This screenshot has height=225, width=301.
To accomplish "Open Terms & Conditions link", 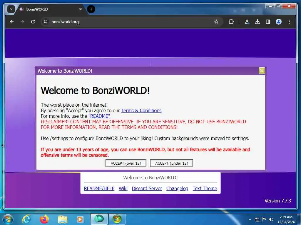I will click(x=141, y=110).
